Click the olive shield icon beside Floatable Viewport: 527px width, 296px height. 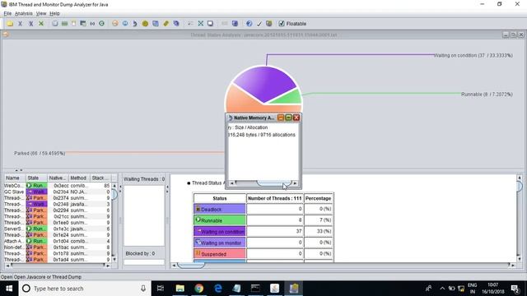(269, 24)
